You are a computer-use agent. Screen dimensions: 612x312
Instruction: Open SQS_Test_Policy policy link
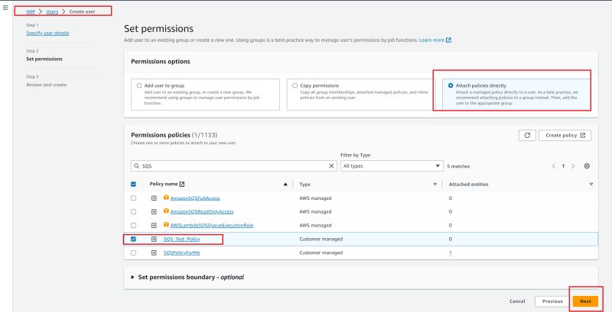click(x=182, y=240)
